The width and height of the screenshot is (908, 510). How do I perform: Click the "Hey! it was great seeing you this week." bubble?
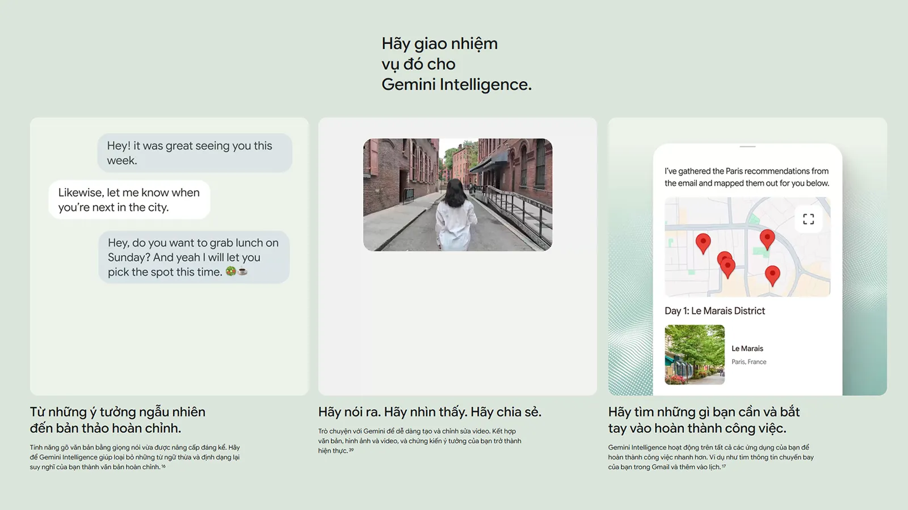(x=195, y=153)
